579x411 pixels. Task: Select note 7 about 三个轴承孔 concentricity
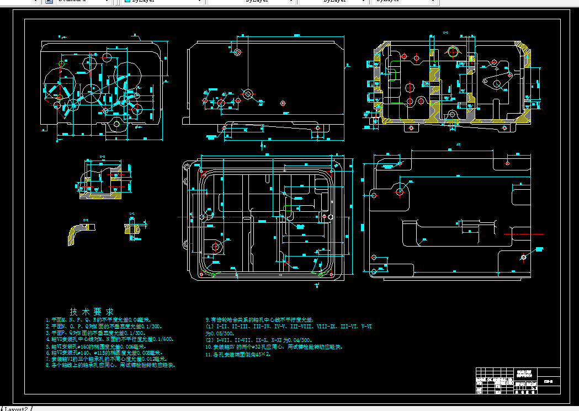pyautogui.click(x=107, y=359)
